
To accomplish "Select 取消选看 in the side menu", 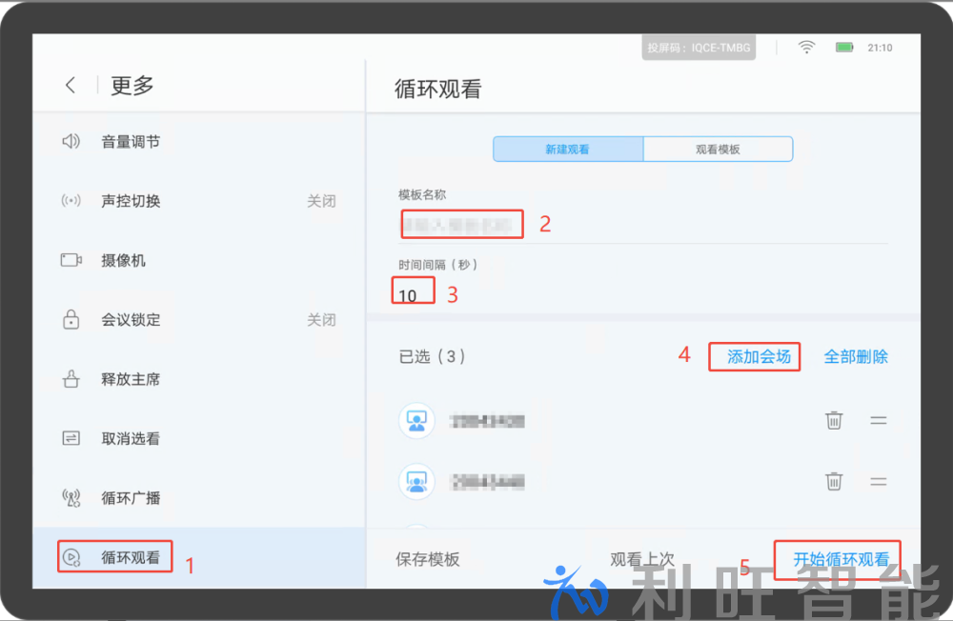I will click(x=199, y=439).
